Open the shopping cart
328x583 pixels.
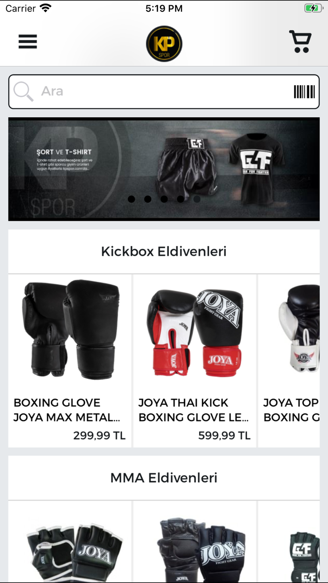tap(300, 42)
